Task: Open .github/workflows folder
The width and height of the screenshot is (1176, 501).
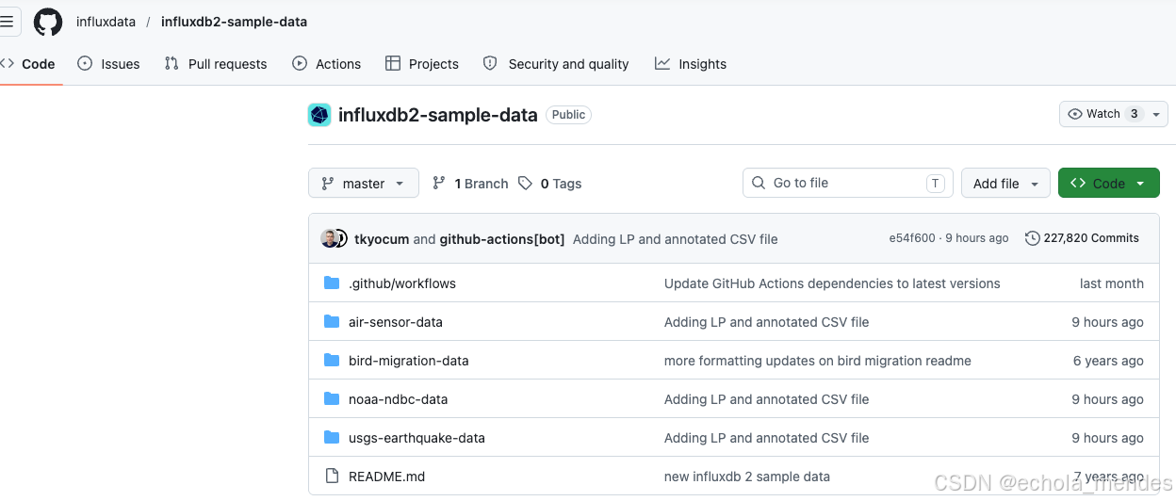Action: [x=402, y=283]
